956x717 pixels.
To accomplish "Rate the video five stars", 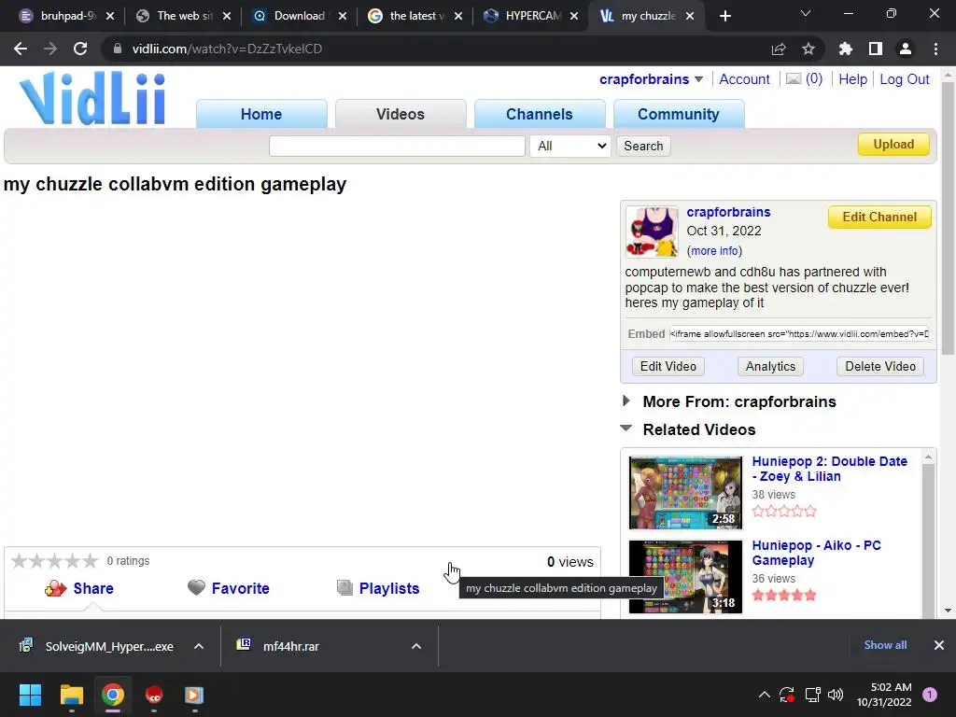I will (x=91, y=560).
